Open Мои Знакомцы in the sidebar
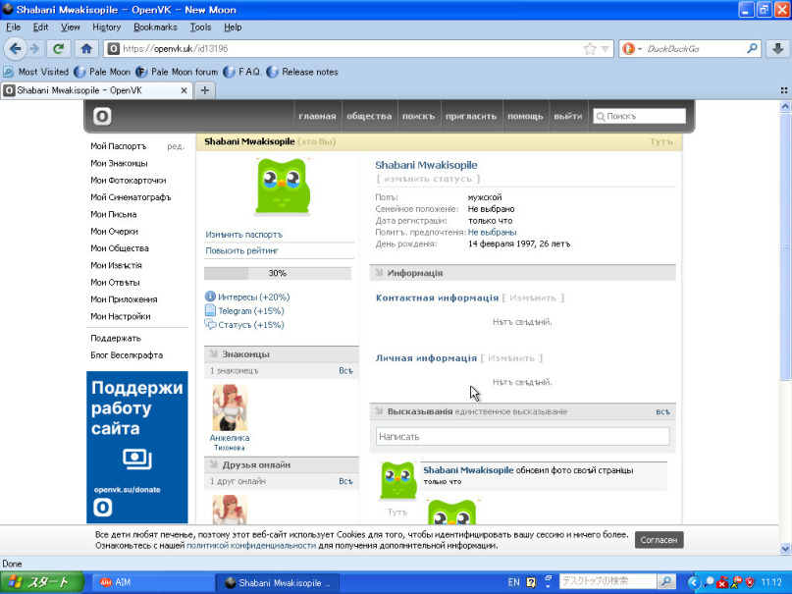This screenshot has width=792, height=594. tap(119, 163)
